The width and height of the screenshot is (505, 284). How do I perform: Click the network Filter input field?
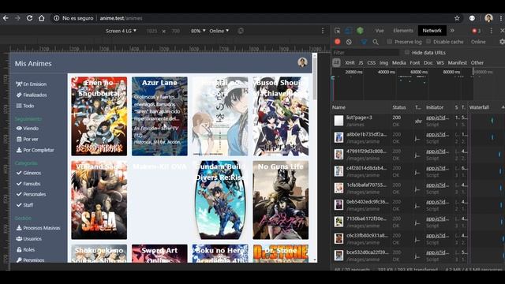pyautogui.click(x=365, y=53)
